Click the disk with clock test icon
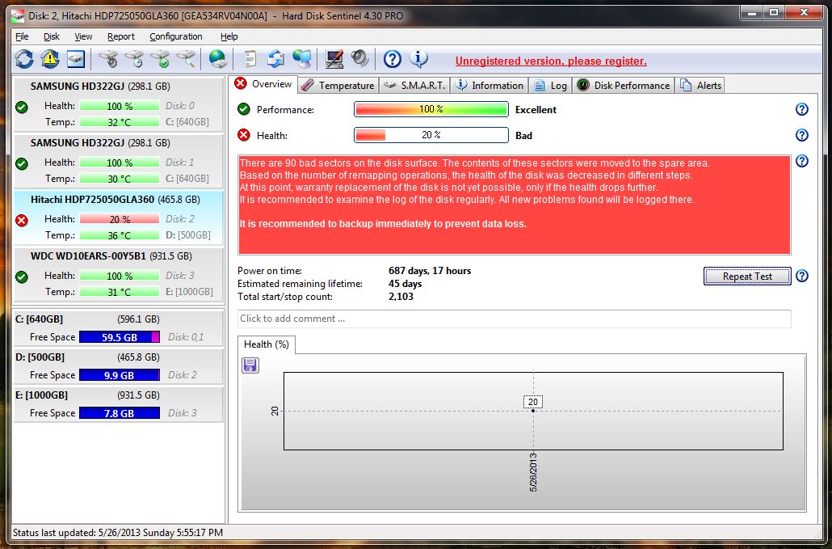Image resolution: width=832 pixels, height=549 pixels. point(135,59)
